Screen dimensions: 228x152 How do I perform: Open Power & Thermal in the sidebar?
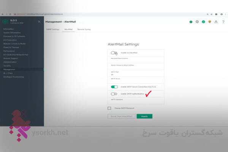(x=11, y=47)
